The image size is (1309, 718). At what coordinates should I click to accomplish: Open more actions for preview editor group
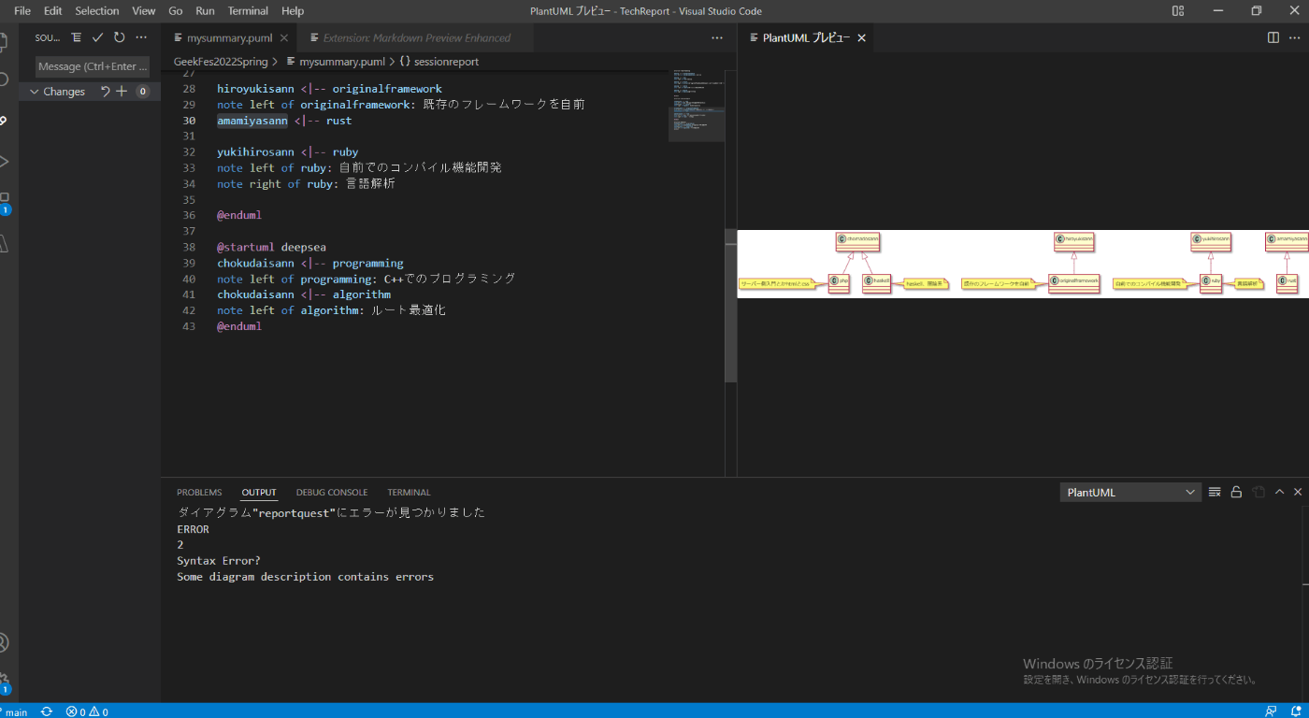click(1295, 37)
